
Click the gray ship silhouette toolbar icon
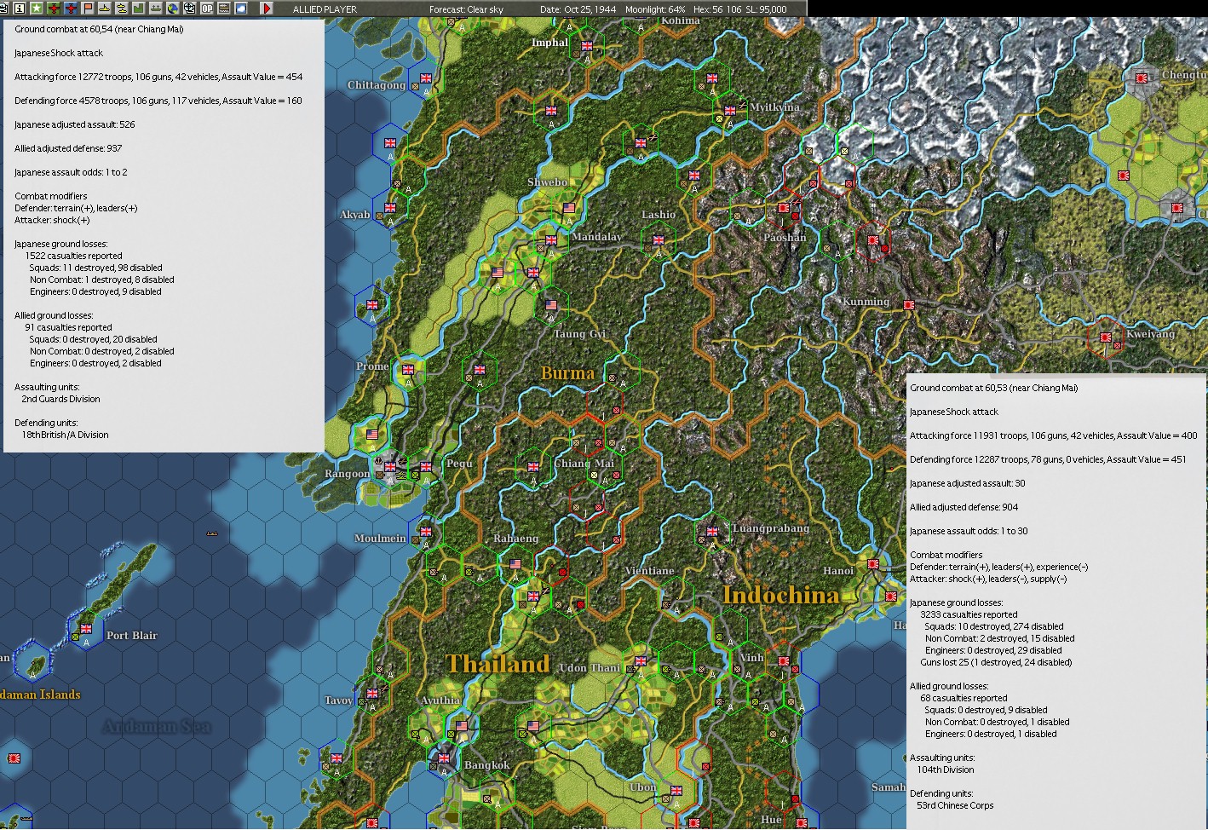click(156, 9)
